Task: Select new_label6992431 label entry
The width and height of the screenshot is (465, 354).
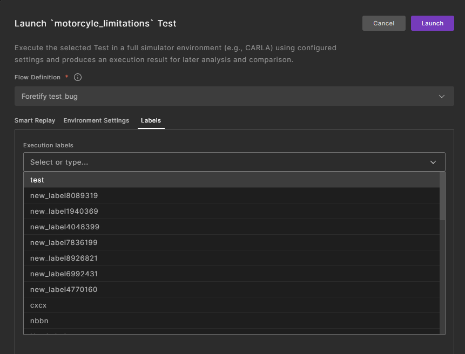Action: coord(231,274)
